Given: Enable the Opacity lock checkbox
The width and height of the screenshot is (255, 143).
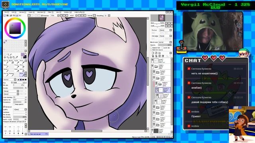Looking at the screenshot, I should 151,48.
